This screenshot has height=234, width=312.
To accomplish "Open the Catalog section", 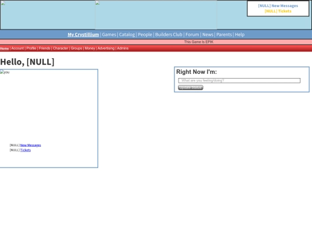I will click(x=127, y=35).
